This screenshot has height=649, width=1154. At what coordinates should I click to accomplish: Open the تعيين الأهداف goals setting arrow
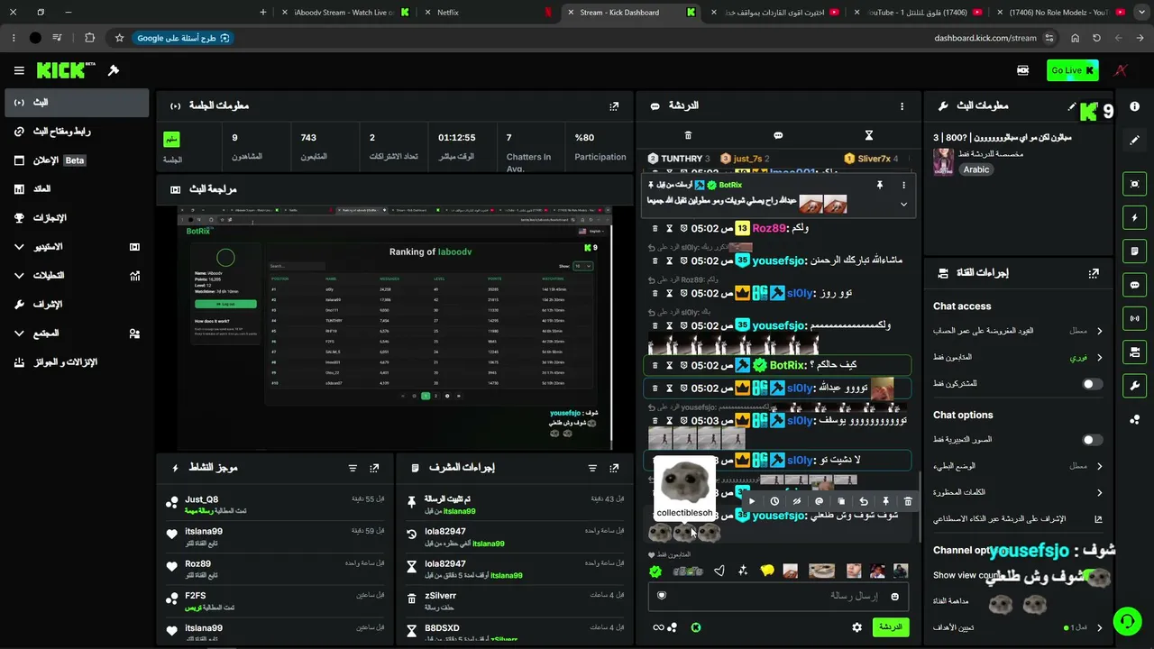coord(1099,627)
